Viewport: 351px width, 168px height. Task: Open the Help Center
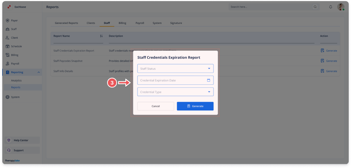(21, 140)
